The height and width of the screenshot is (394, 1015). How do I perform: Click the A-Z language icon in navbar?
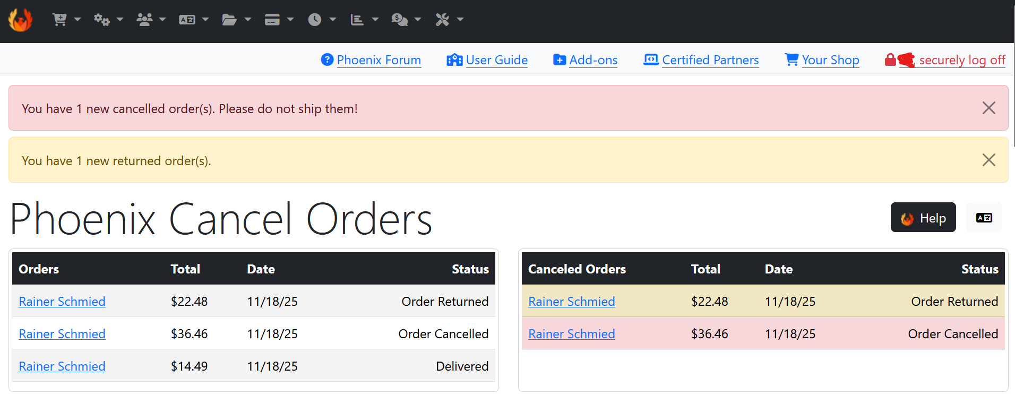(x=194, y=20)
